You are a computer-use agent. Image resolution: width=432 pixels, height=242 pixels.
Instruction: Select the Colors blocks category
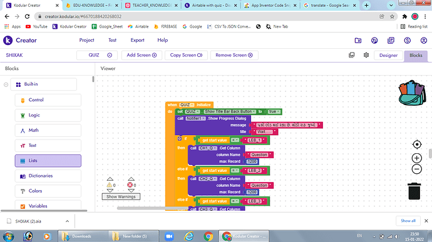pyautogui.click(x=48, y=191)
